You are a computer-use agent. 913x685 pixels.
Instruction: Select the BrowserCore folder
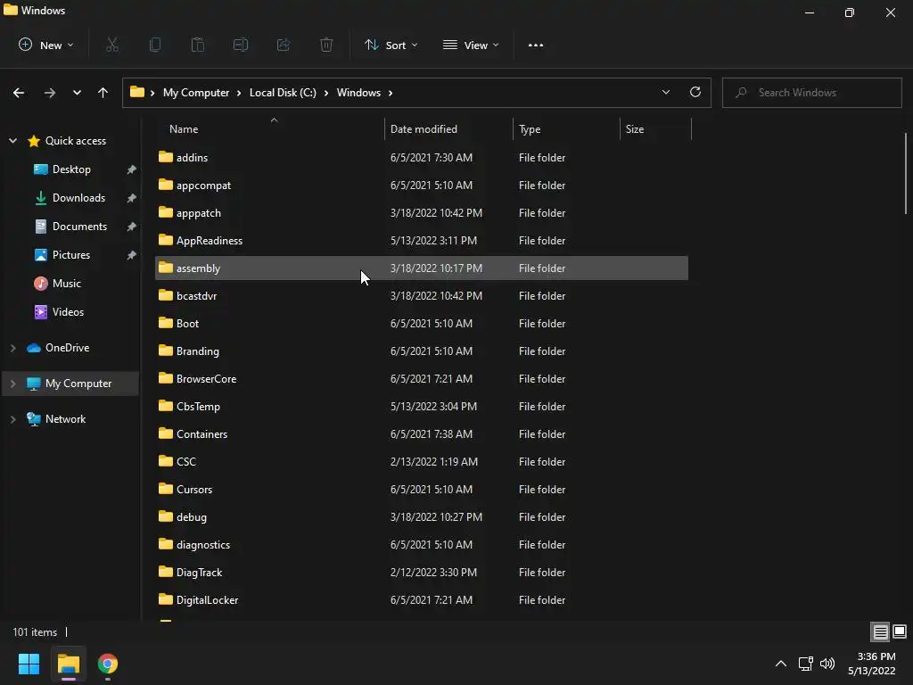pyautogui.click(x=422, y=379)
